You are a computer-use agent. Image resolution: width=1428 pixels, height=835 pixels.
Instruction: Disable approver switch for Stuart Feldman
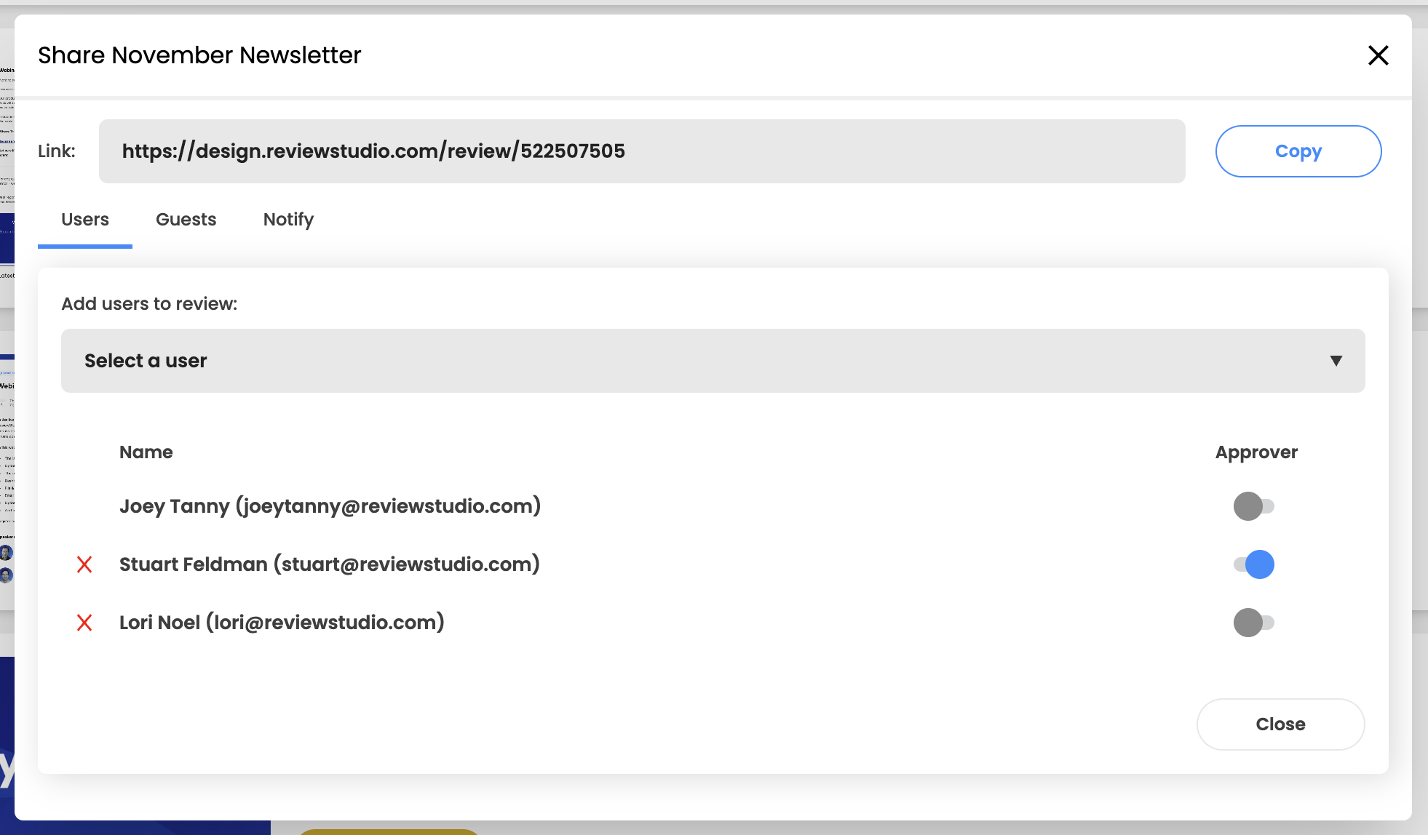pos(1253,564)
